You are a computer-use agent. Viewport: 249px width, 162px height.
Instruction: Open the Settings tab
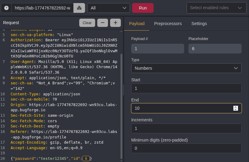click(x=199, y=24)
